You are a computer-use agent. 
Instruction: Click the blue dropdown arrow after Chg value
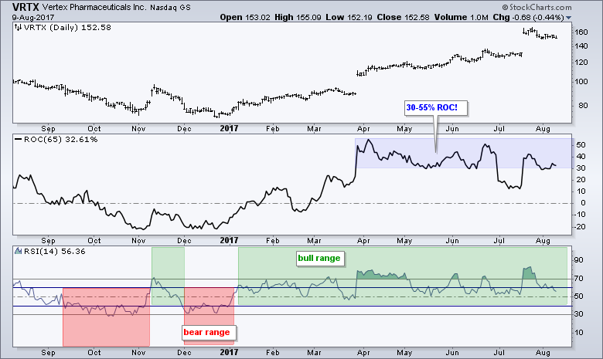[x=569, y=18]
